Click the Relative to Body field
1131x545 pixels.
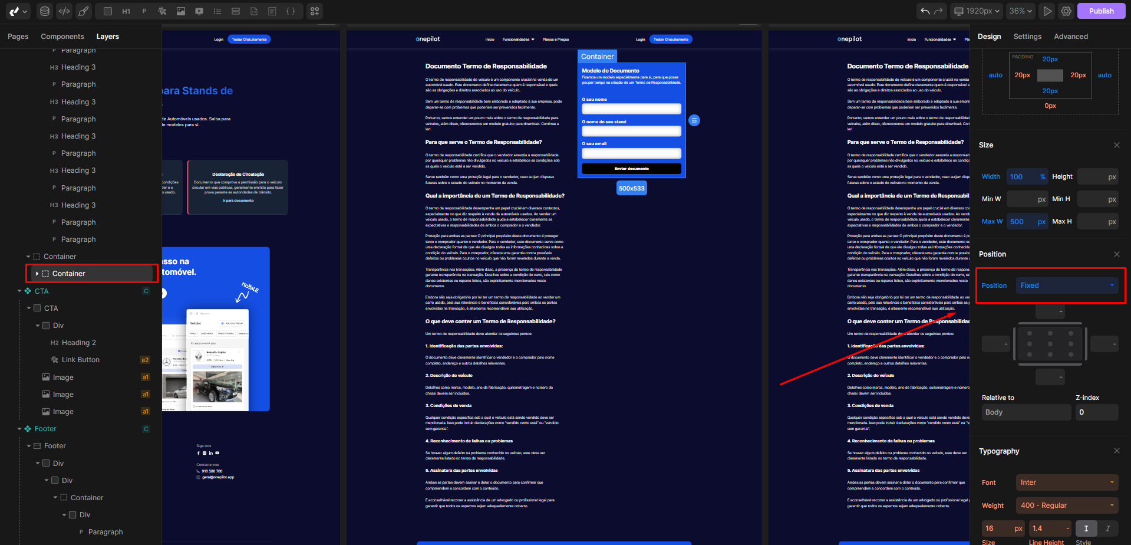pos(1026,412)
